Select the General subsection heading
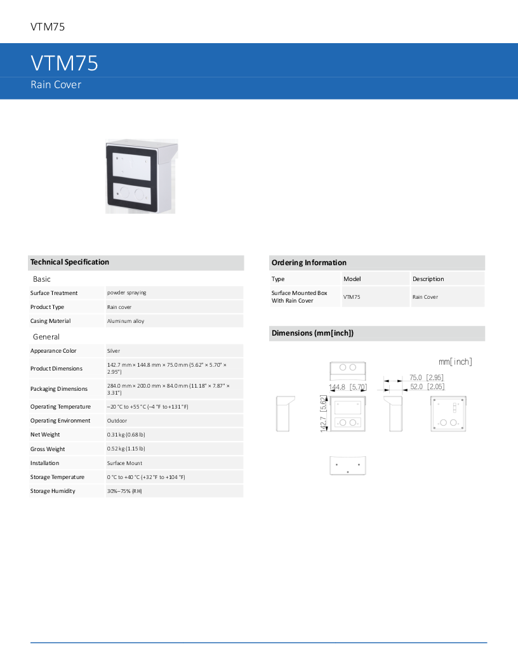This screenshot has height=670, width=518. pos(46,337)
